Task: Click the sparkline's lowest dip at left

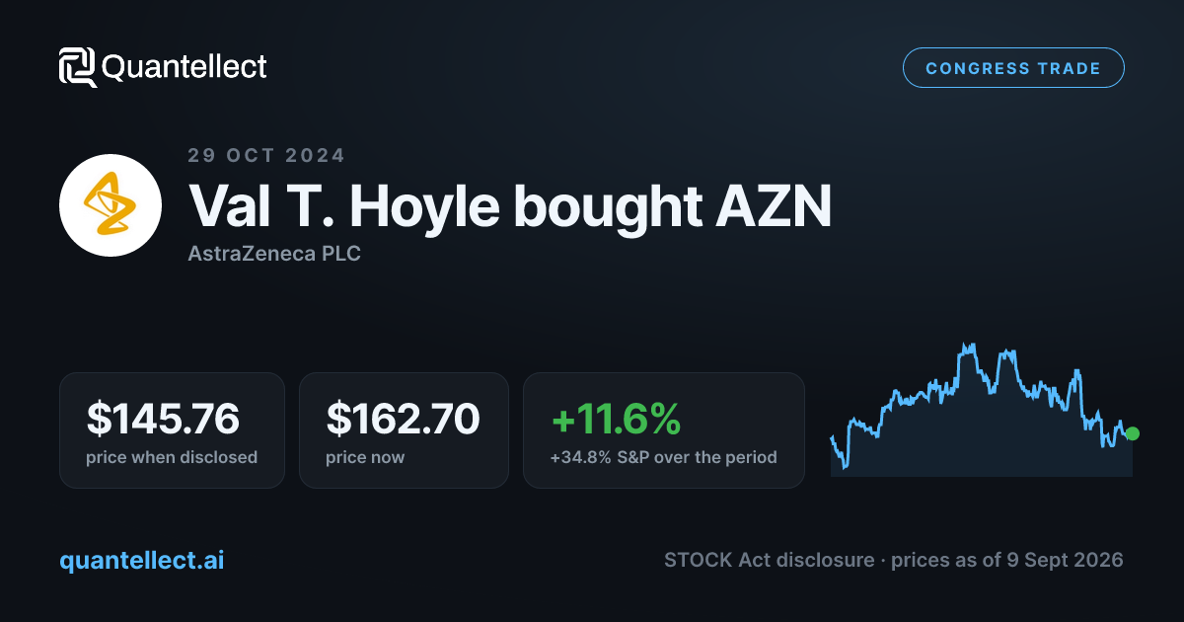Action: tap(845, 466)
